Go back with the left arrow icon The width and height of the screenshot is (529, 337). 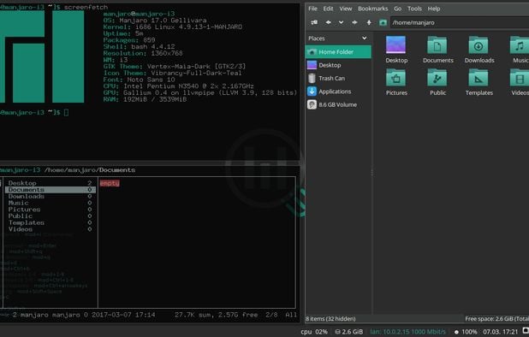(x=328, y=22)
